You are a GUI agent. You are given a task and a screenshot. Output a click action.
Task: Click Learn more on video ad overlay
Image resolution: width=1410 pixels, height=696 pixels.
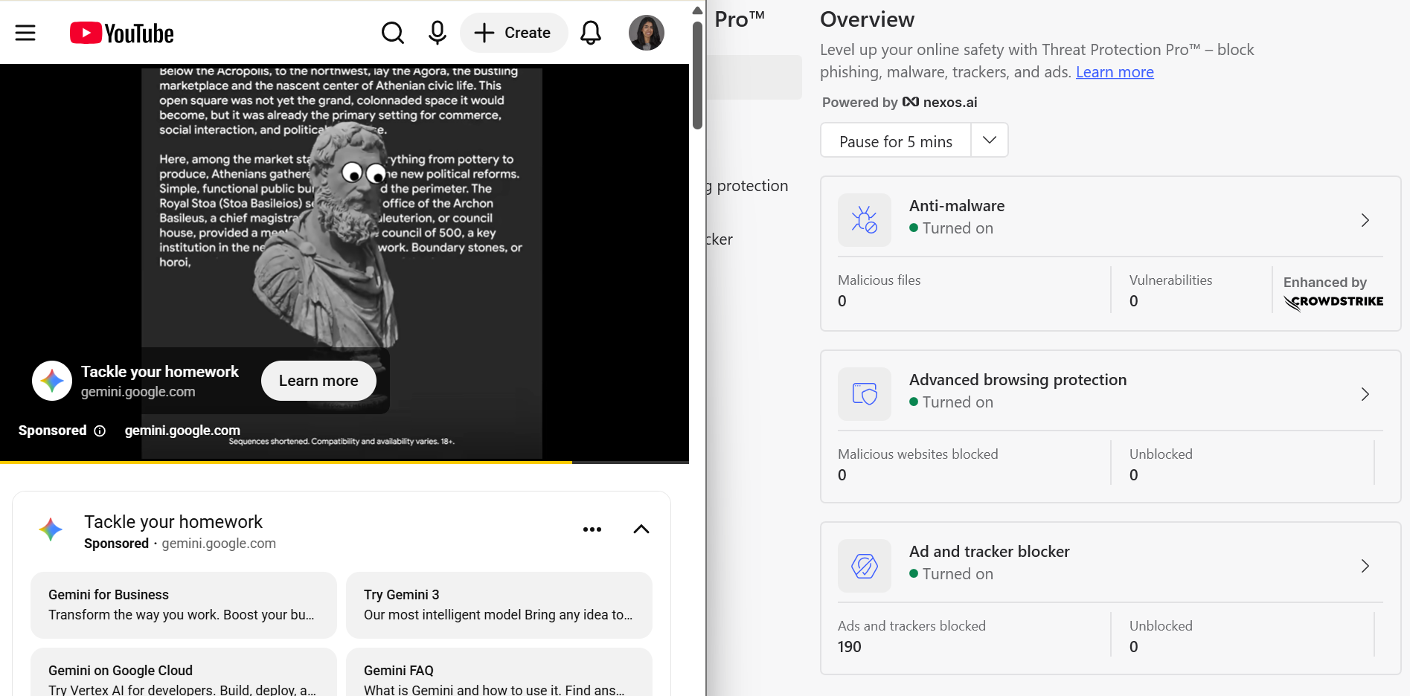(x=318, y=381)
